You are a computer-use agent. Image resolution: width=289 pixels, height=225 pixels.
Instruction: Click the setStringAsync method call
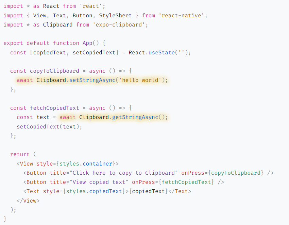coord(92,80)
